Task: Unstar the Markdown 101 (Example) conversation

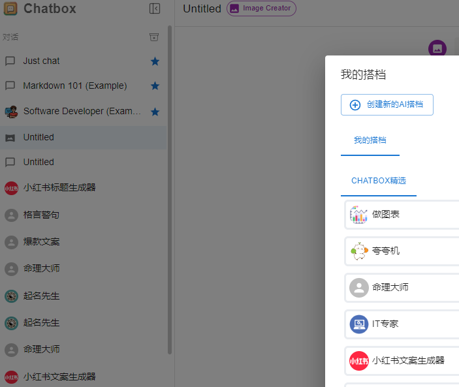Action: (x=155, y=85)
